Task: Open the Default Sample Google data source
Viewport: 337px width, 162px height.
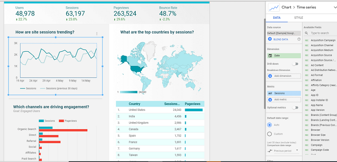Action: pos(284,33)
